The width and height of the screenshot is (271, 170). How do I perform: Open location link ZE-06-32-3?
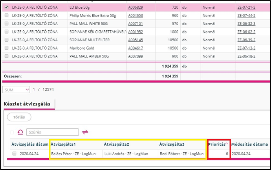pyautogui.click(x=246, y=24)
